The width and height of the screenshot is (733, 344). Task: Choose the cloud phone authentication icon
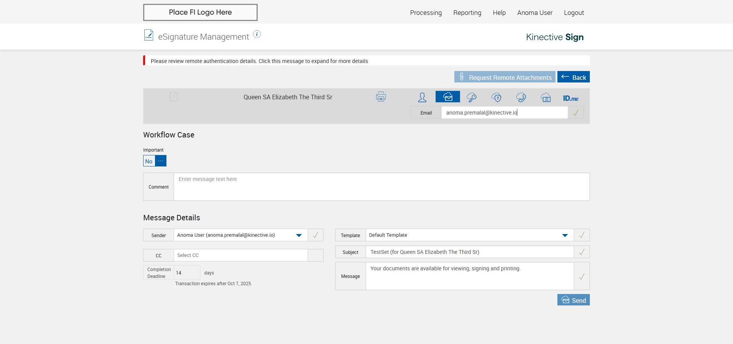[521, 97]
